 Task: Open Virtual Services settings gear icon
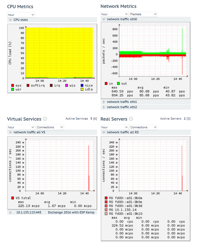pos(45,119)
